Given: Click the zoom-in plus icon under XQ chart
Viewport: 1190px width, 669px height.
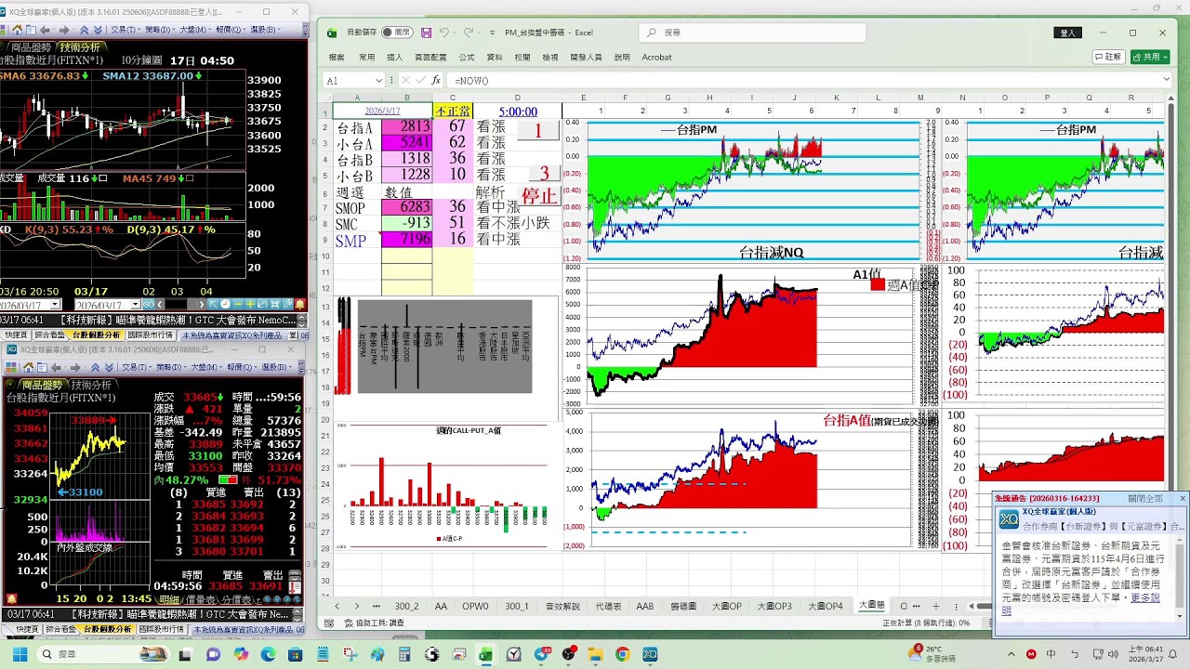Looking at the screenshot, I should point(248,304).
